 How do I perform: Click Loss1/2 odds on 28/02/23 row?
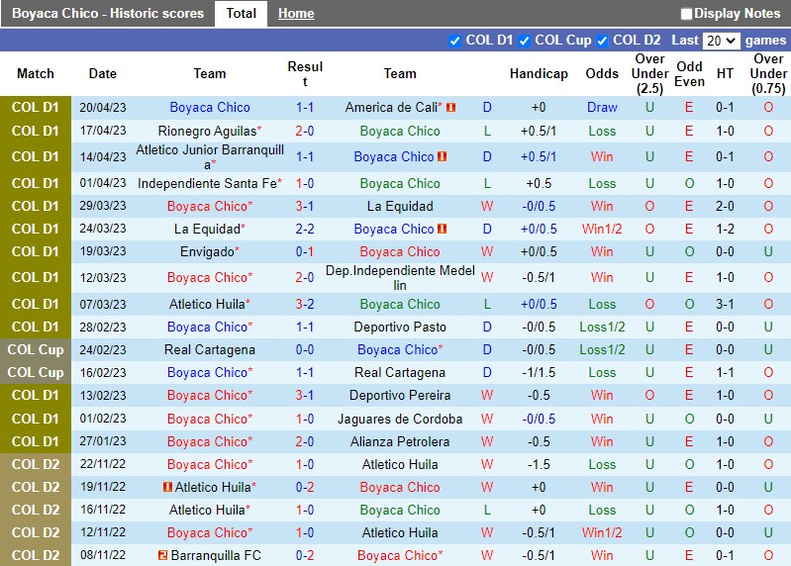602,328
